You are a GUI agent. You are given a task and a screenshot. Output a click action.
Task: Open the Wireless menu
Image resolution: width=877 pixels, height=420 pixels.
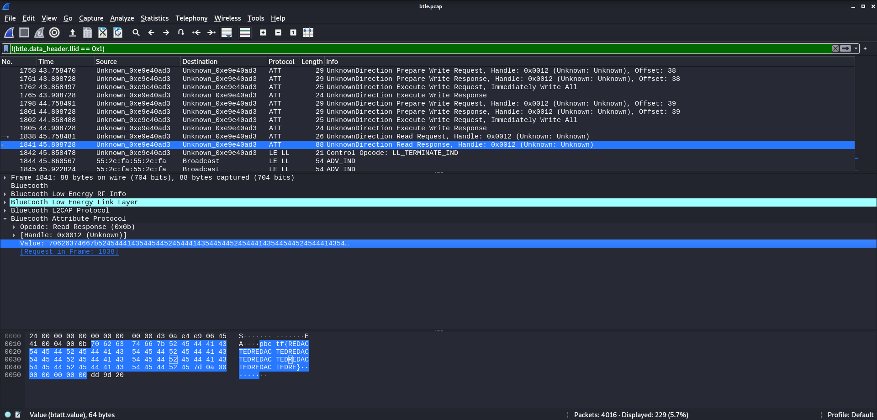pyautogui.click(x=227, y=18)
